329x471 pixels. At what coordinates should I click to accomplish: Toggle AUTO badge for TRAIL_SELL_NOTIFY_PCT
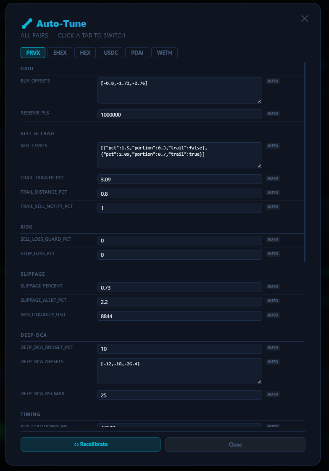(273, 207)
